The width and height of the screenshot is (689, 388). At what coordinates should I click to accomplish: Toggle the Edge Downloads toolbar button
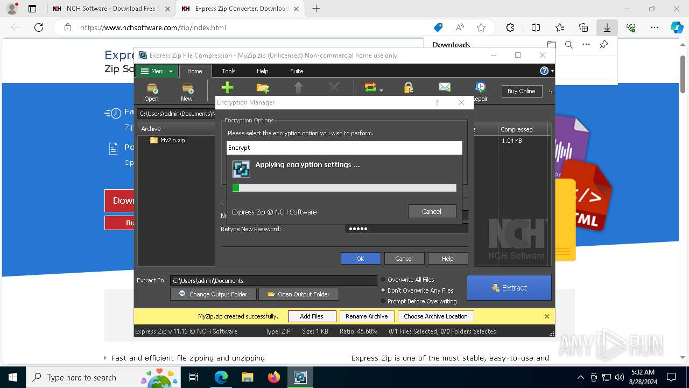tap(607, 27)
